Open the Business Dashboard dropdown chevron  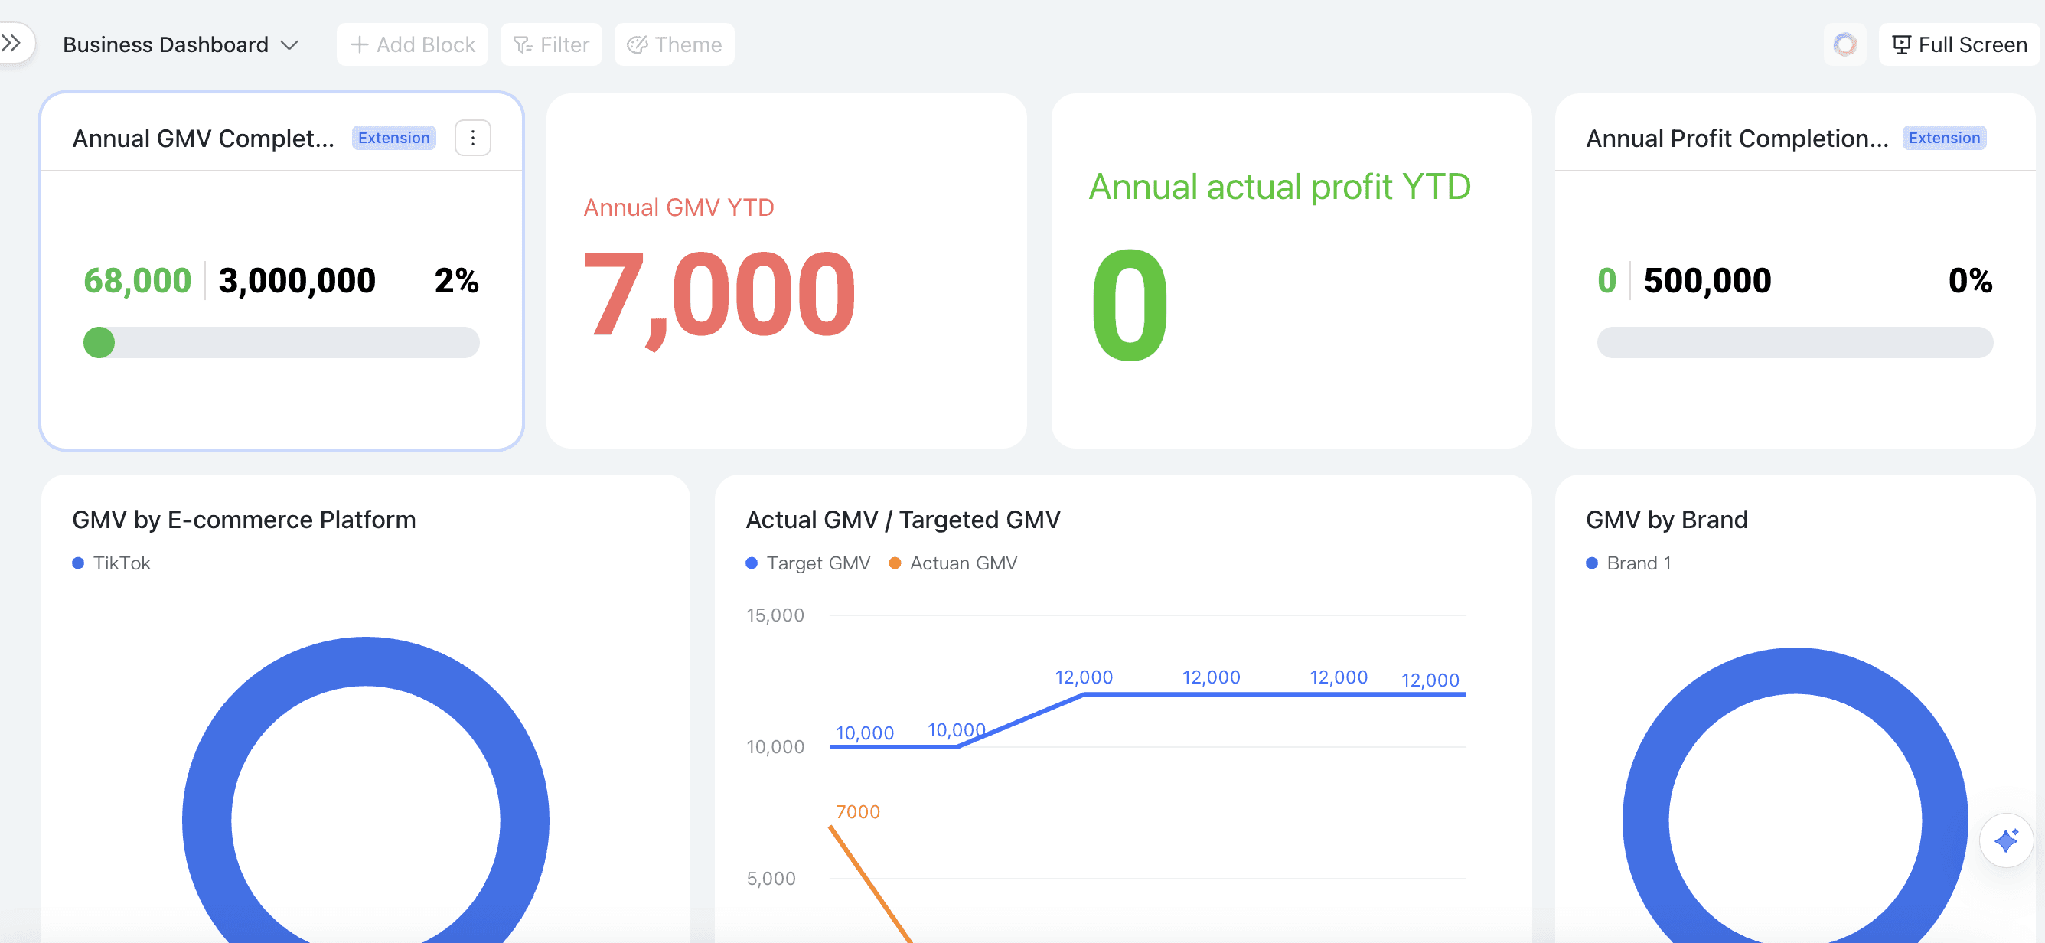[x=290, y=45]
